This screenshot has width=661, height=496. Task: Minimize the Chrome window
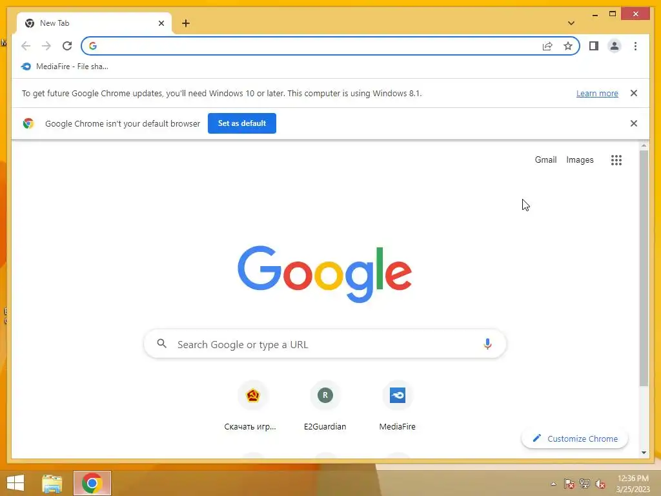595,14
